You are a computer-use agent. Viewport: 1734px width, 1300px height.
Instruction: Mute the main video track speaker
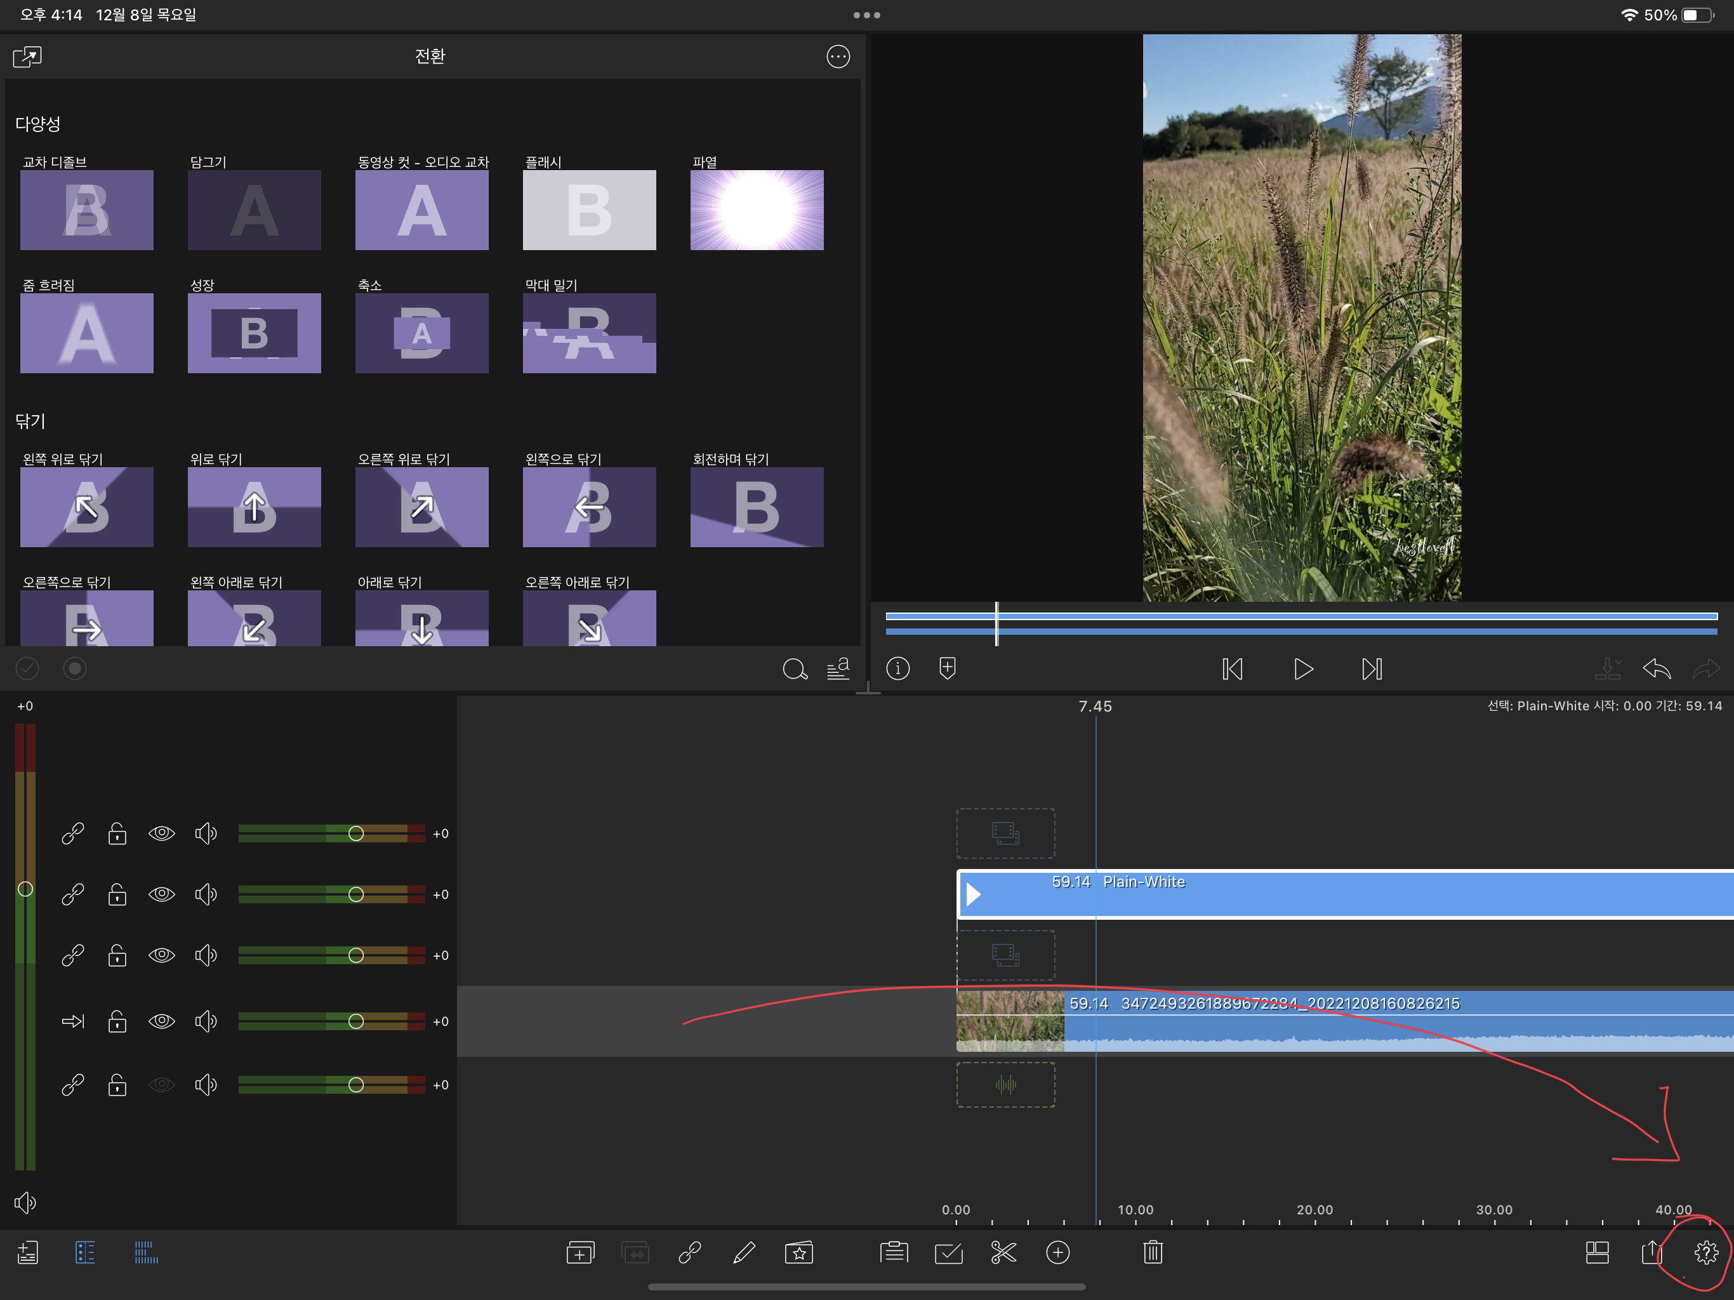tap(206, 1021)
